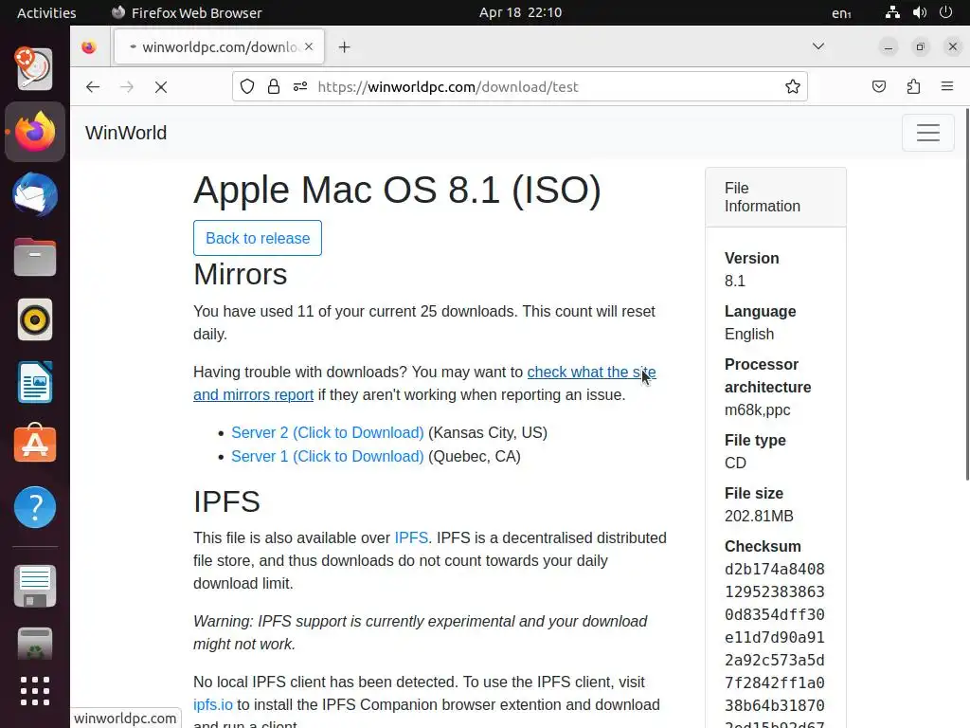Click the WinWorld brand link
Image resolution: width=970 pixels, height=728 pixels.
point(126,133)
